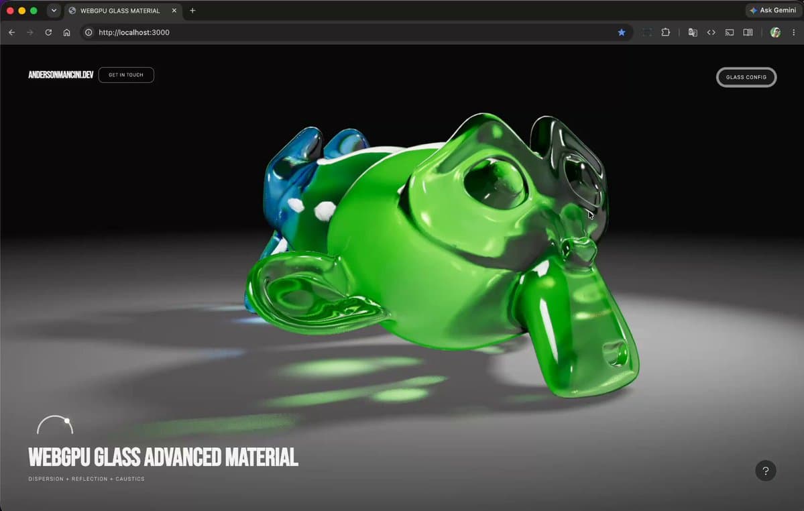The height and width of the screenshot is (511, 804).
Task: Click the cast media icon
Action: (x=730, y=32)
